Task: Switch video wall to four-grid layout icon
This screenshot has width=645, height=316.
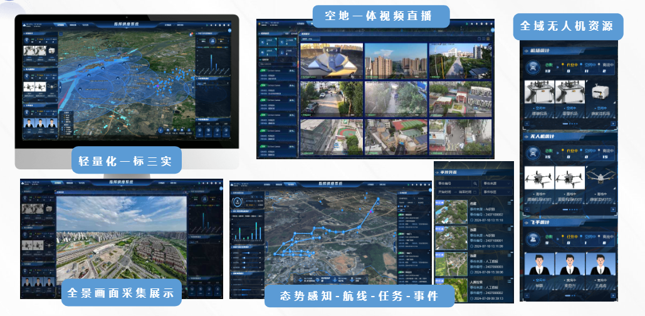Action: [x=483, y=39]
